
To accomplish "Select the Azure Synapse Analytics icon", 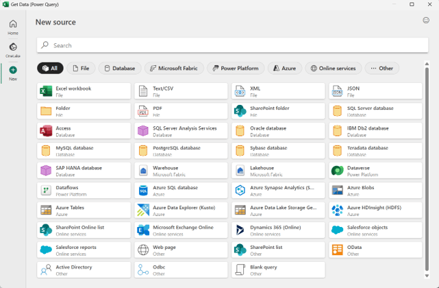I will 240,191.
